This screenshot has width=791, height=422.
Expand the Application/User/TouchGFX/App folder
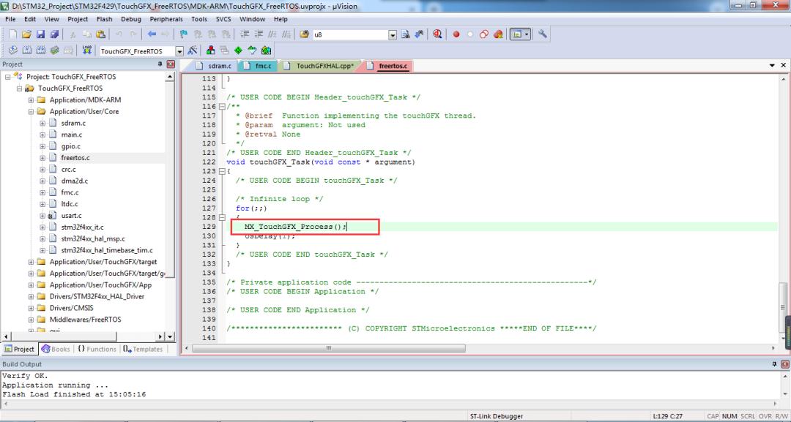(31, 285)
